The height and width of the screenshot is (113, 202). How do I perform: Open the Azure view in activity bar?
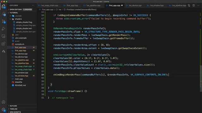[x=3, y=51]
